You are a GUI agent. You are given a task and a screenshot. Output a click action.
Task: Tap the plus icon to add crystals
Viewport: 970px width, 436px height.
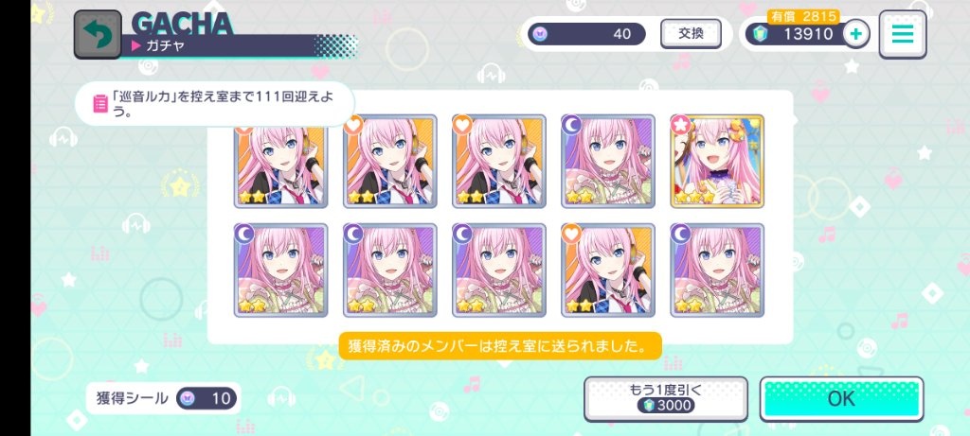pos(856,34)
